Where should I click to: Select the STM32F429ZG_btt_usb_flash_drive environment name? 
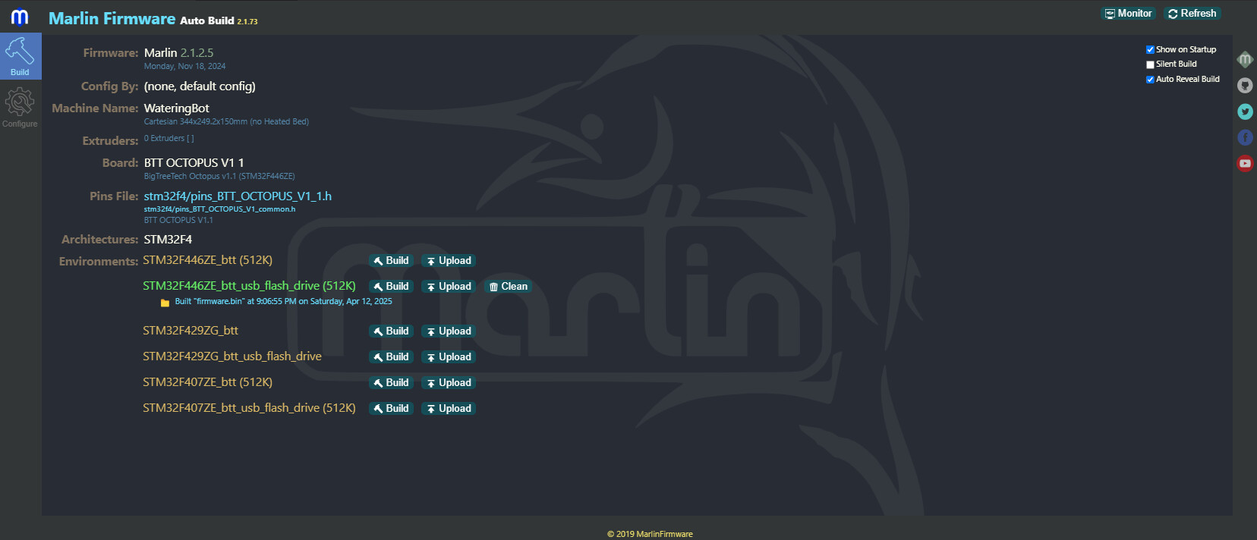[232, 356]
